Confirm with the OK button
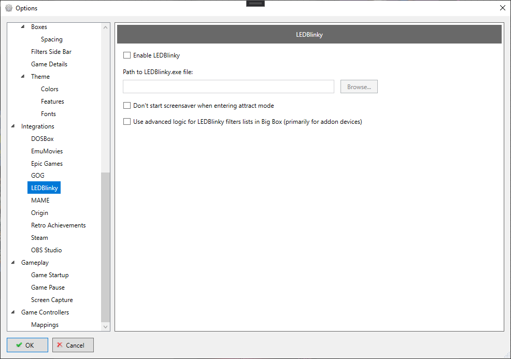This screenshot has width=511, height=359. coord(27,345)
